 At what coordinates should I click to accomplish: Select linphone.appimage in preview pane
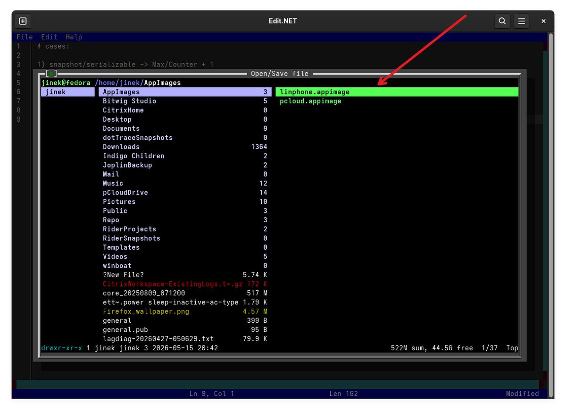point(397,92)
